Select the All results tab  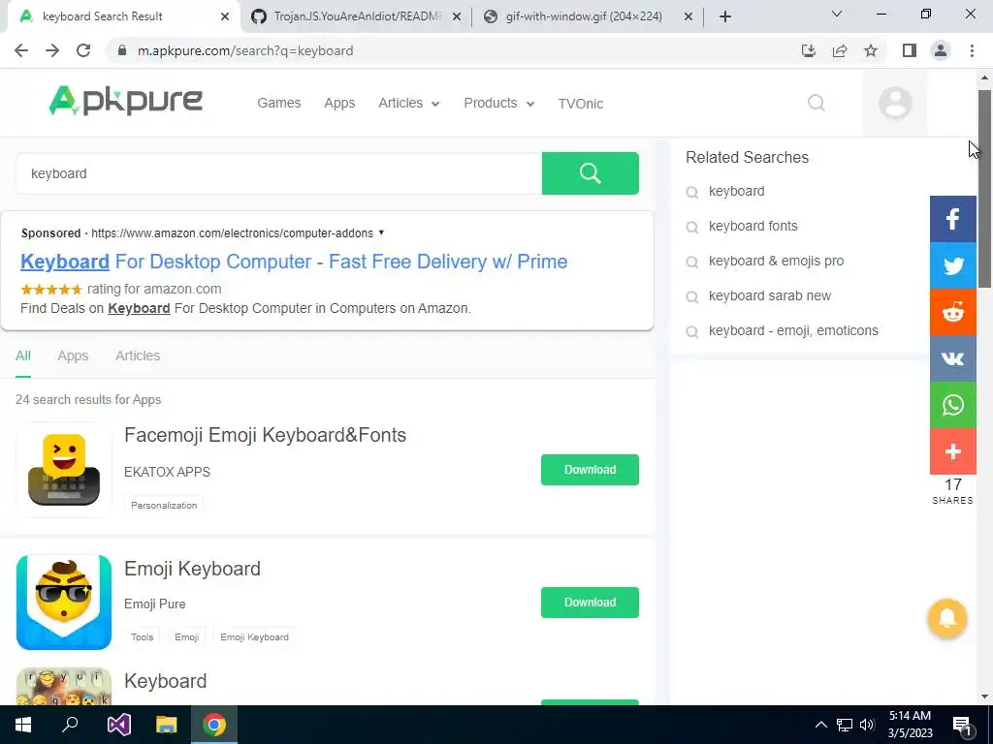(23, 356)
